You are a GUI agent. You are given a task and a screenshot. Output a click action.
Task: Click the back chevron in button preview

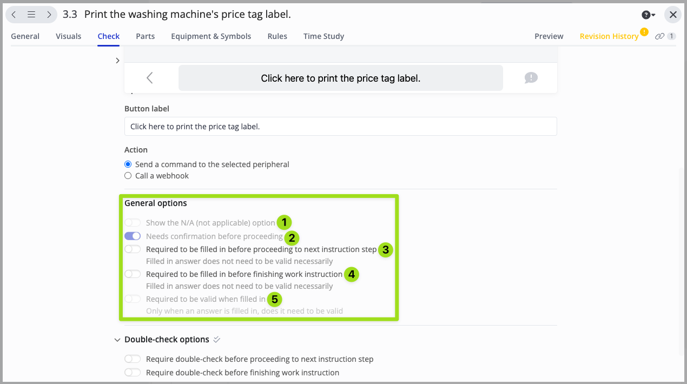point(150,78)
